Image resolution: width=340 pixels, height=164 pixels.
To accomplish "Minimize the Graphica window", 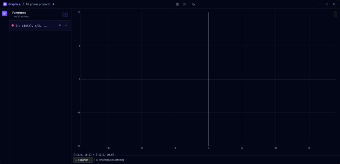I will (320, 4).
